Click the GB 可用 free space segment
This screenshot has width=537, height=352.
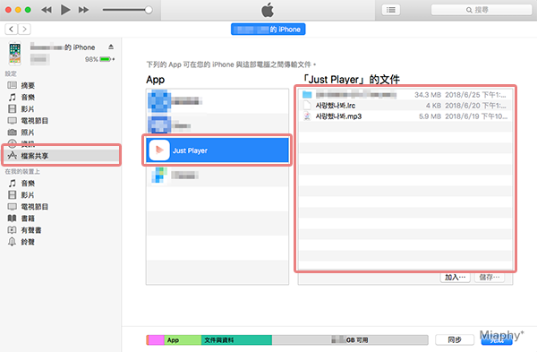click(x=350, y=340)
